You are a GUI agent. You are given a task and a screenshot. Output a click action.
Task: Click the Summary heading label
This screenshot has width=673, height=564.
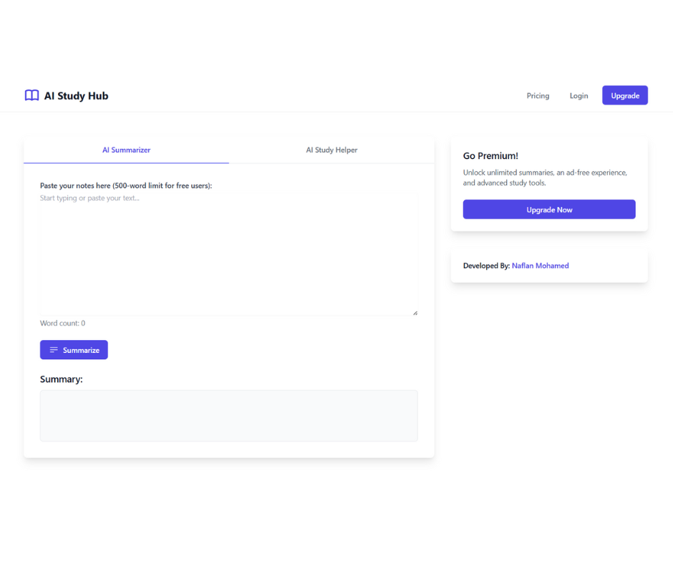[61, 379]
